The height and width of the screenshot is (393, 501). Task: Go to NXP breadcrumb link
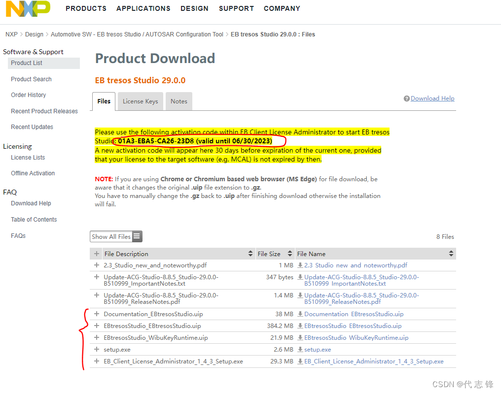(x=11, y=34)
